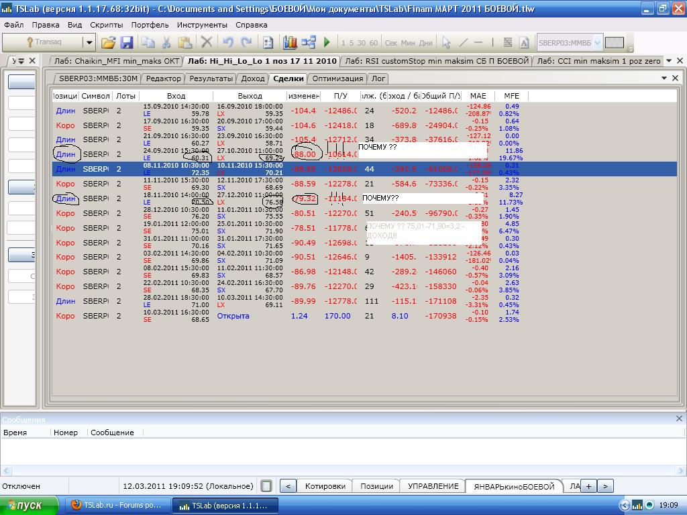Open the Котировки workspace tab
687x515 pixels.
[325, 486]
